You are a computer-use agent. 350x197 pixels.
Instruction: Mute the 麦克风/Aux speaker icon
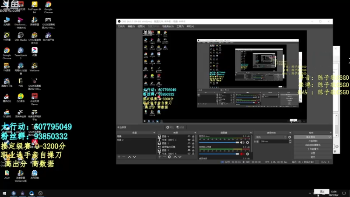[242, 142]
